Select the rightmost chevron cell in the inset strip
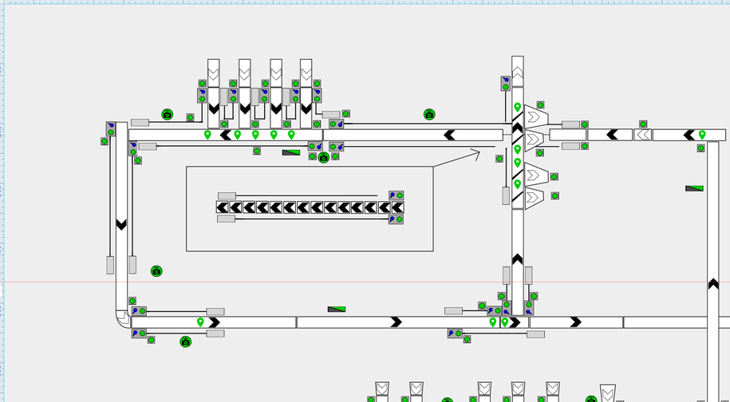 pyautogui.click(x=397, y=207)
